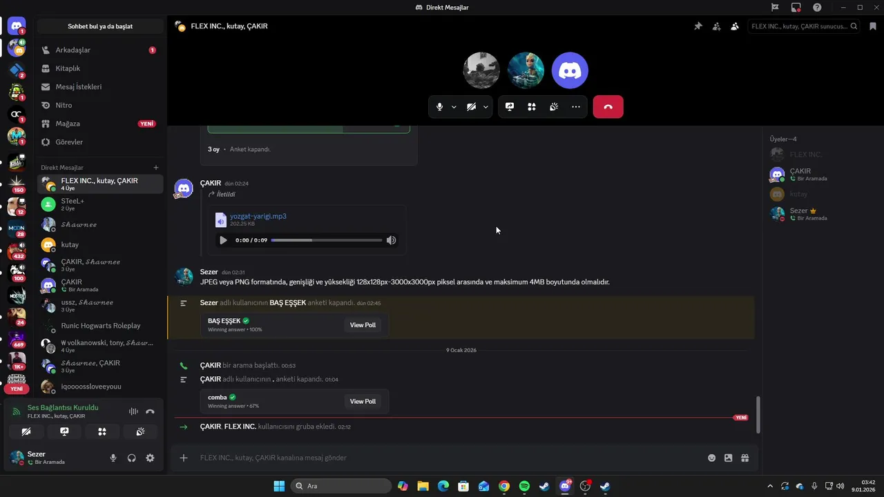Open microphone options dropdown arrow
The height and width of the screenshot is (497, 884).
tap(454, 107)
